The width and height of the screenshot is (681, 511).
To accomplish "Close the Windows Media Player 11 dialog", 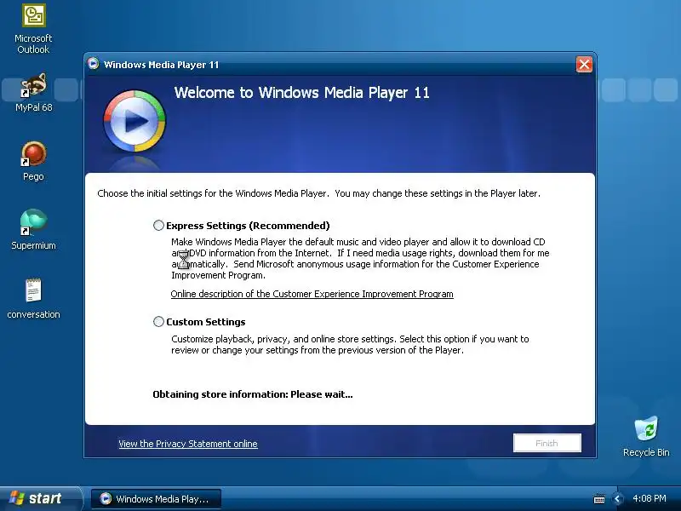I will (x=584, y=65).
